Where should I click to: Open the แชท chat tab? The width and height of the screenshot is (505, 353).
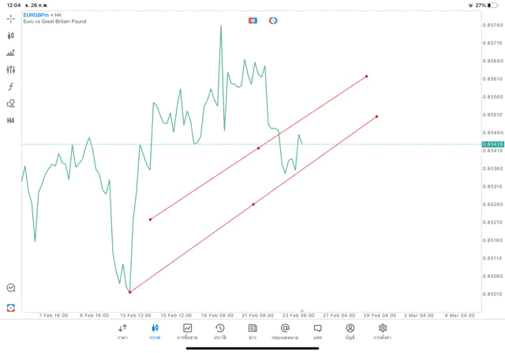coord(317,331)
